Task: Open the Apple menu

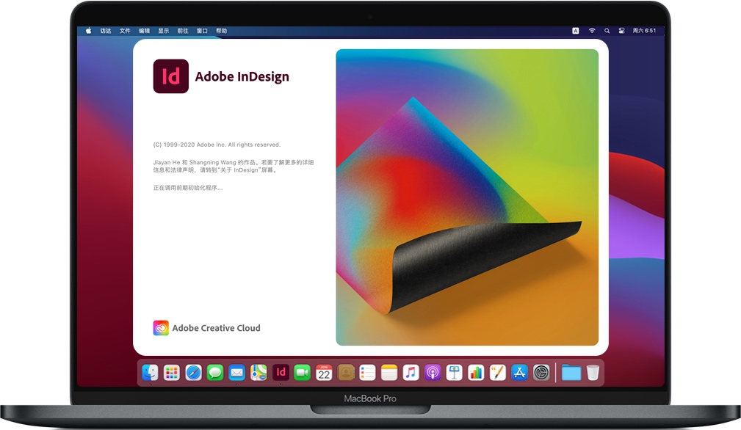Action: [x=88, y=31]
